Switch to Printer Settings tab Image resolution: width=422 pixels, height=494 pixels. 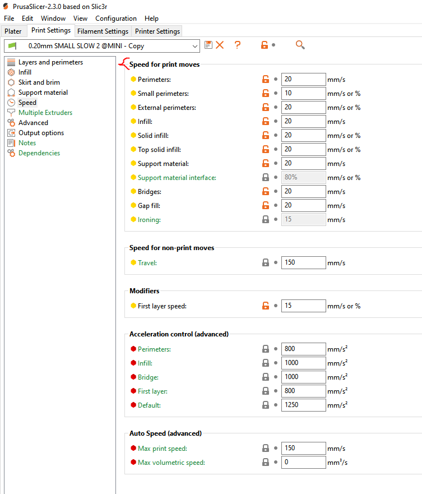click(157, 31)
